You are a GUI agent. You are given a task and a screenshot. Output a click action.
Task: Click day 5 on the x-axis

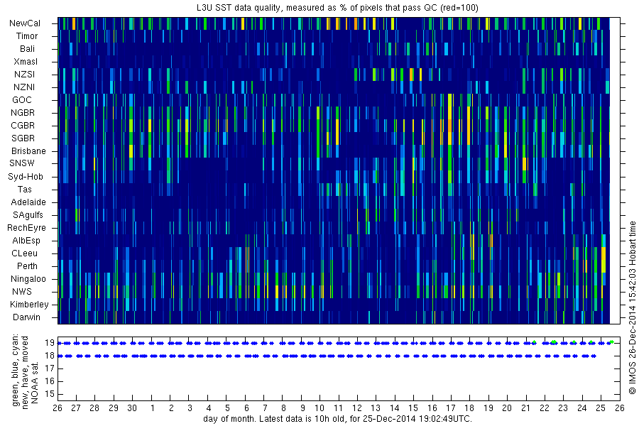227,408
